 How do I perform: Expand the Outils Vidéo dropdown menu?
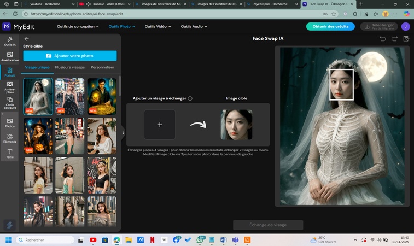(158, 26)
